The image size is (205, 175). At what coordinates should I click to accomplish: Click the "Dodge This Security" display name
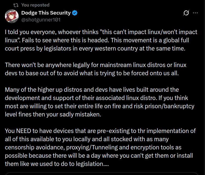pyautogui.click(x=46, y=13)
